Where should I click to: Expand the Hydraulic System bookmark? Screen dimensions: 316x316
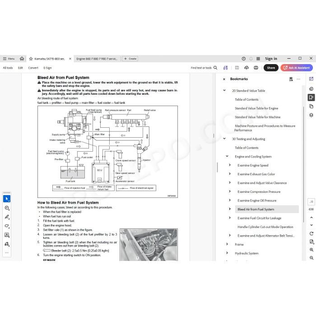click(227, 253)
